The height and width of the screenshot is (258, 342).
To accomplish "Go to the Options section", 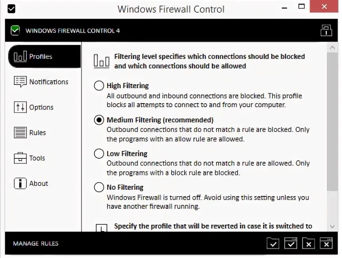I will tap(41, 107).
